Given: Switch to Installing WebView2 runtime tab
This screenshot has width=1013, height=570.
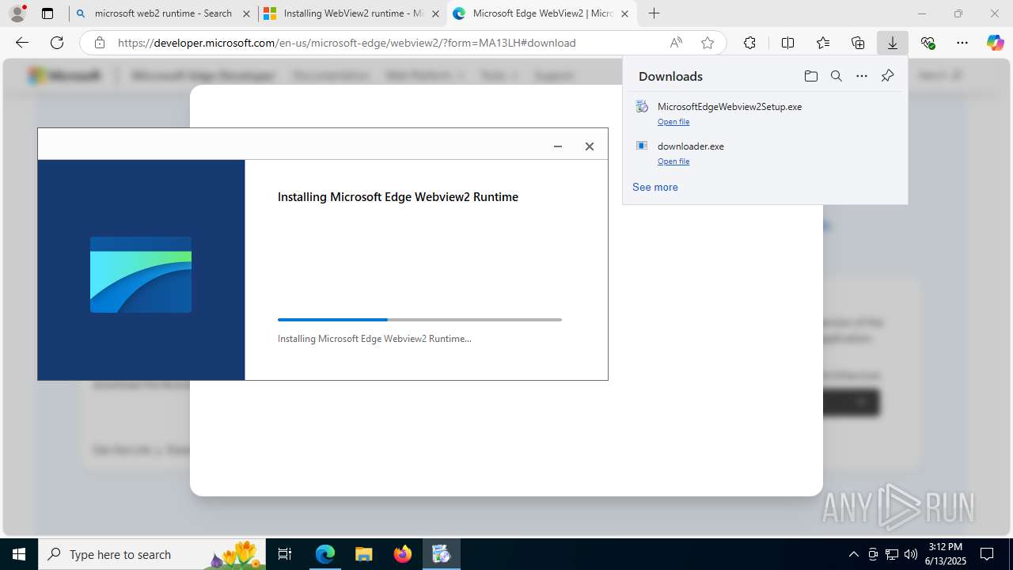Looking at the screenshot, I should [352, 13].
